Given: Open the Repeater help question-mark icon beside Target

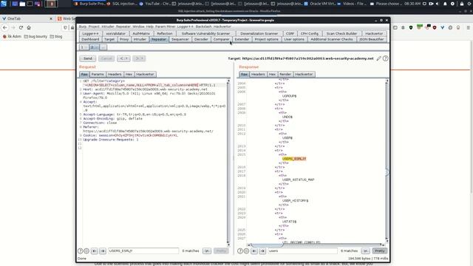Looking at the screenshot, I should point(386,58).
